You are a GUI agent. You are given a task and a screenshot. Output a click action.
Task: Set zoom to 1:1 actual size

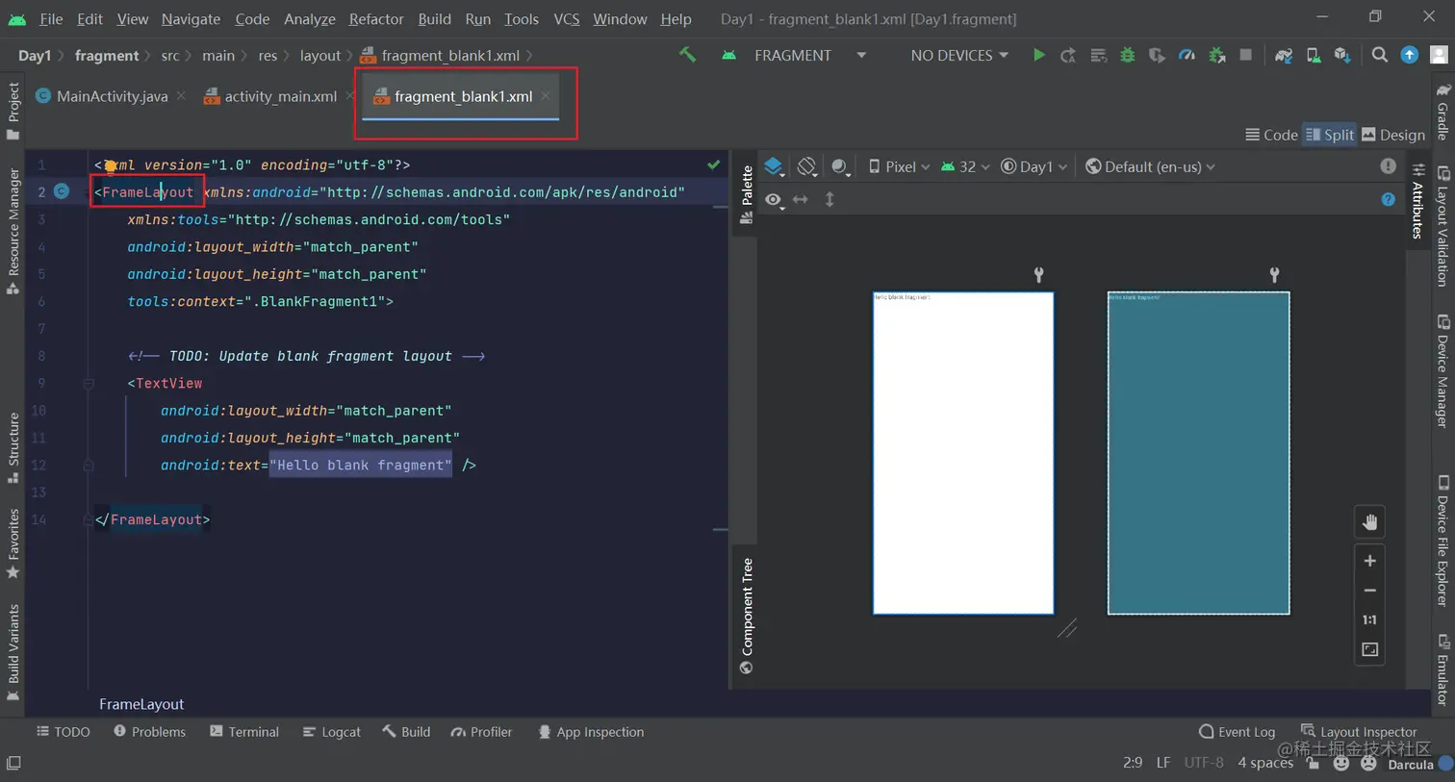(x=1369, y=620)
